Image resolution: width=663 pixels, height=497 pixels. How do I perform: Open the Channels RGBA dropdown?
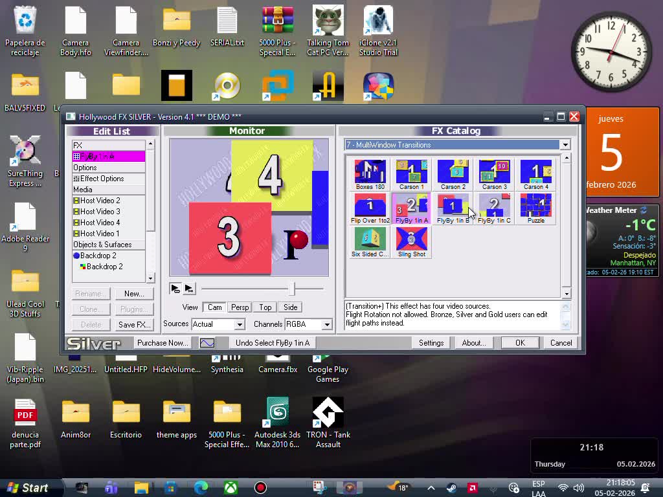326,324
